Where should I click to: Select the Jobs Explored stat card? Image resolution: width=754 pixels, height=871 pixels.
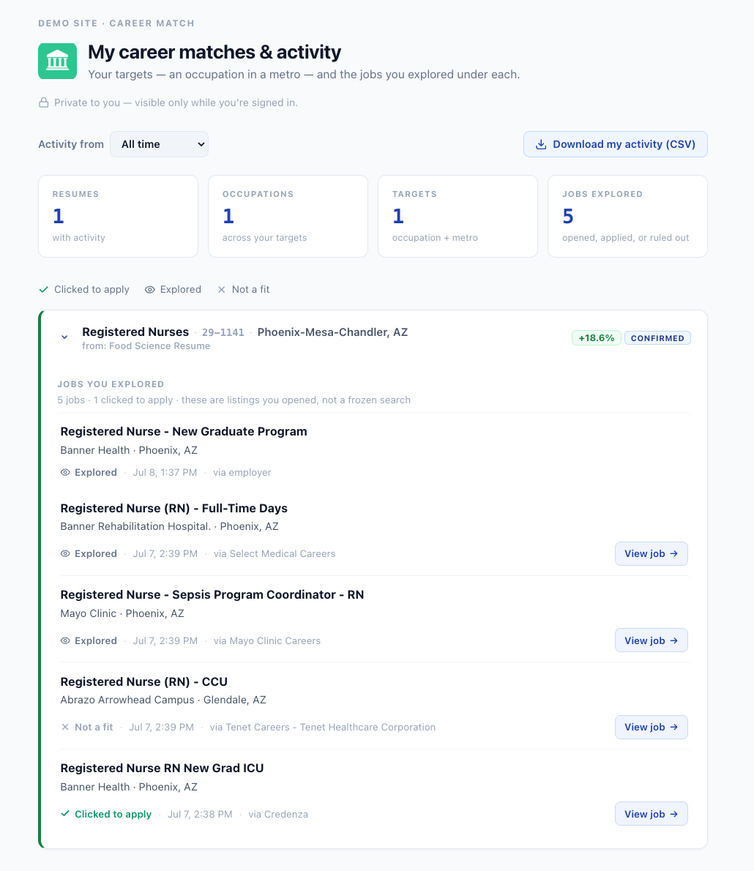[x=627, y=217]
